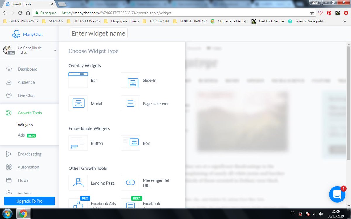The width and height of the screenshot is (351, 219).
Task: Open blogs ganar dinero bookmark folder
Action: 121,21
